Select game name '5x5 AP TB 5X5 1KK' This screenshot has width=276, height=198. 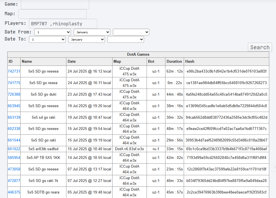43,157
